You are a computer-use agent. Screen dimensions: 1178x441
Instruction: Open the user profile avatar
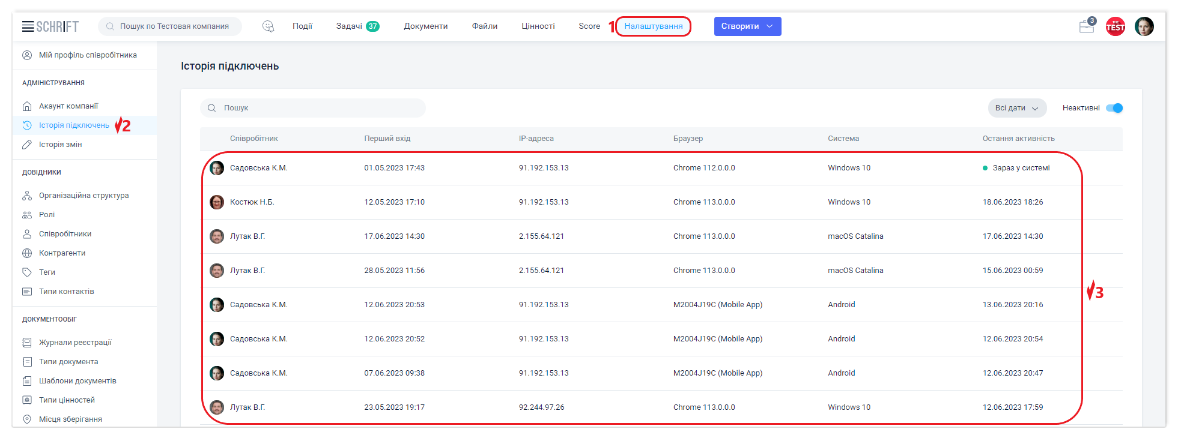(1144, 26)
